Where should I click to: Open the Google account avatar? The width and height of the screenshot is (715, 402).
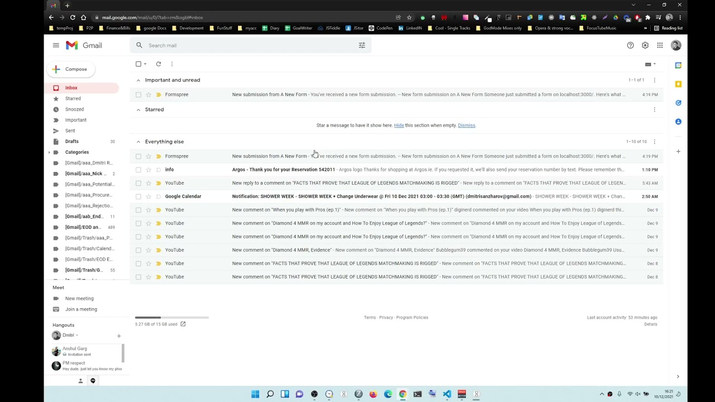click(x=676, y=45)
